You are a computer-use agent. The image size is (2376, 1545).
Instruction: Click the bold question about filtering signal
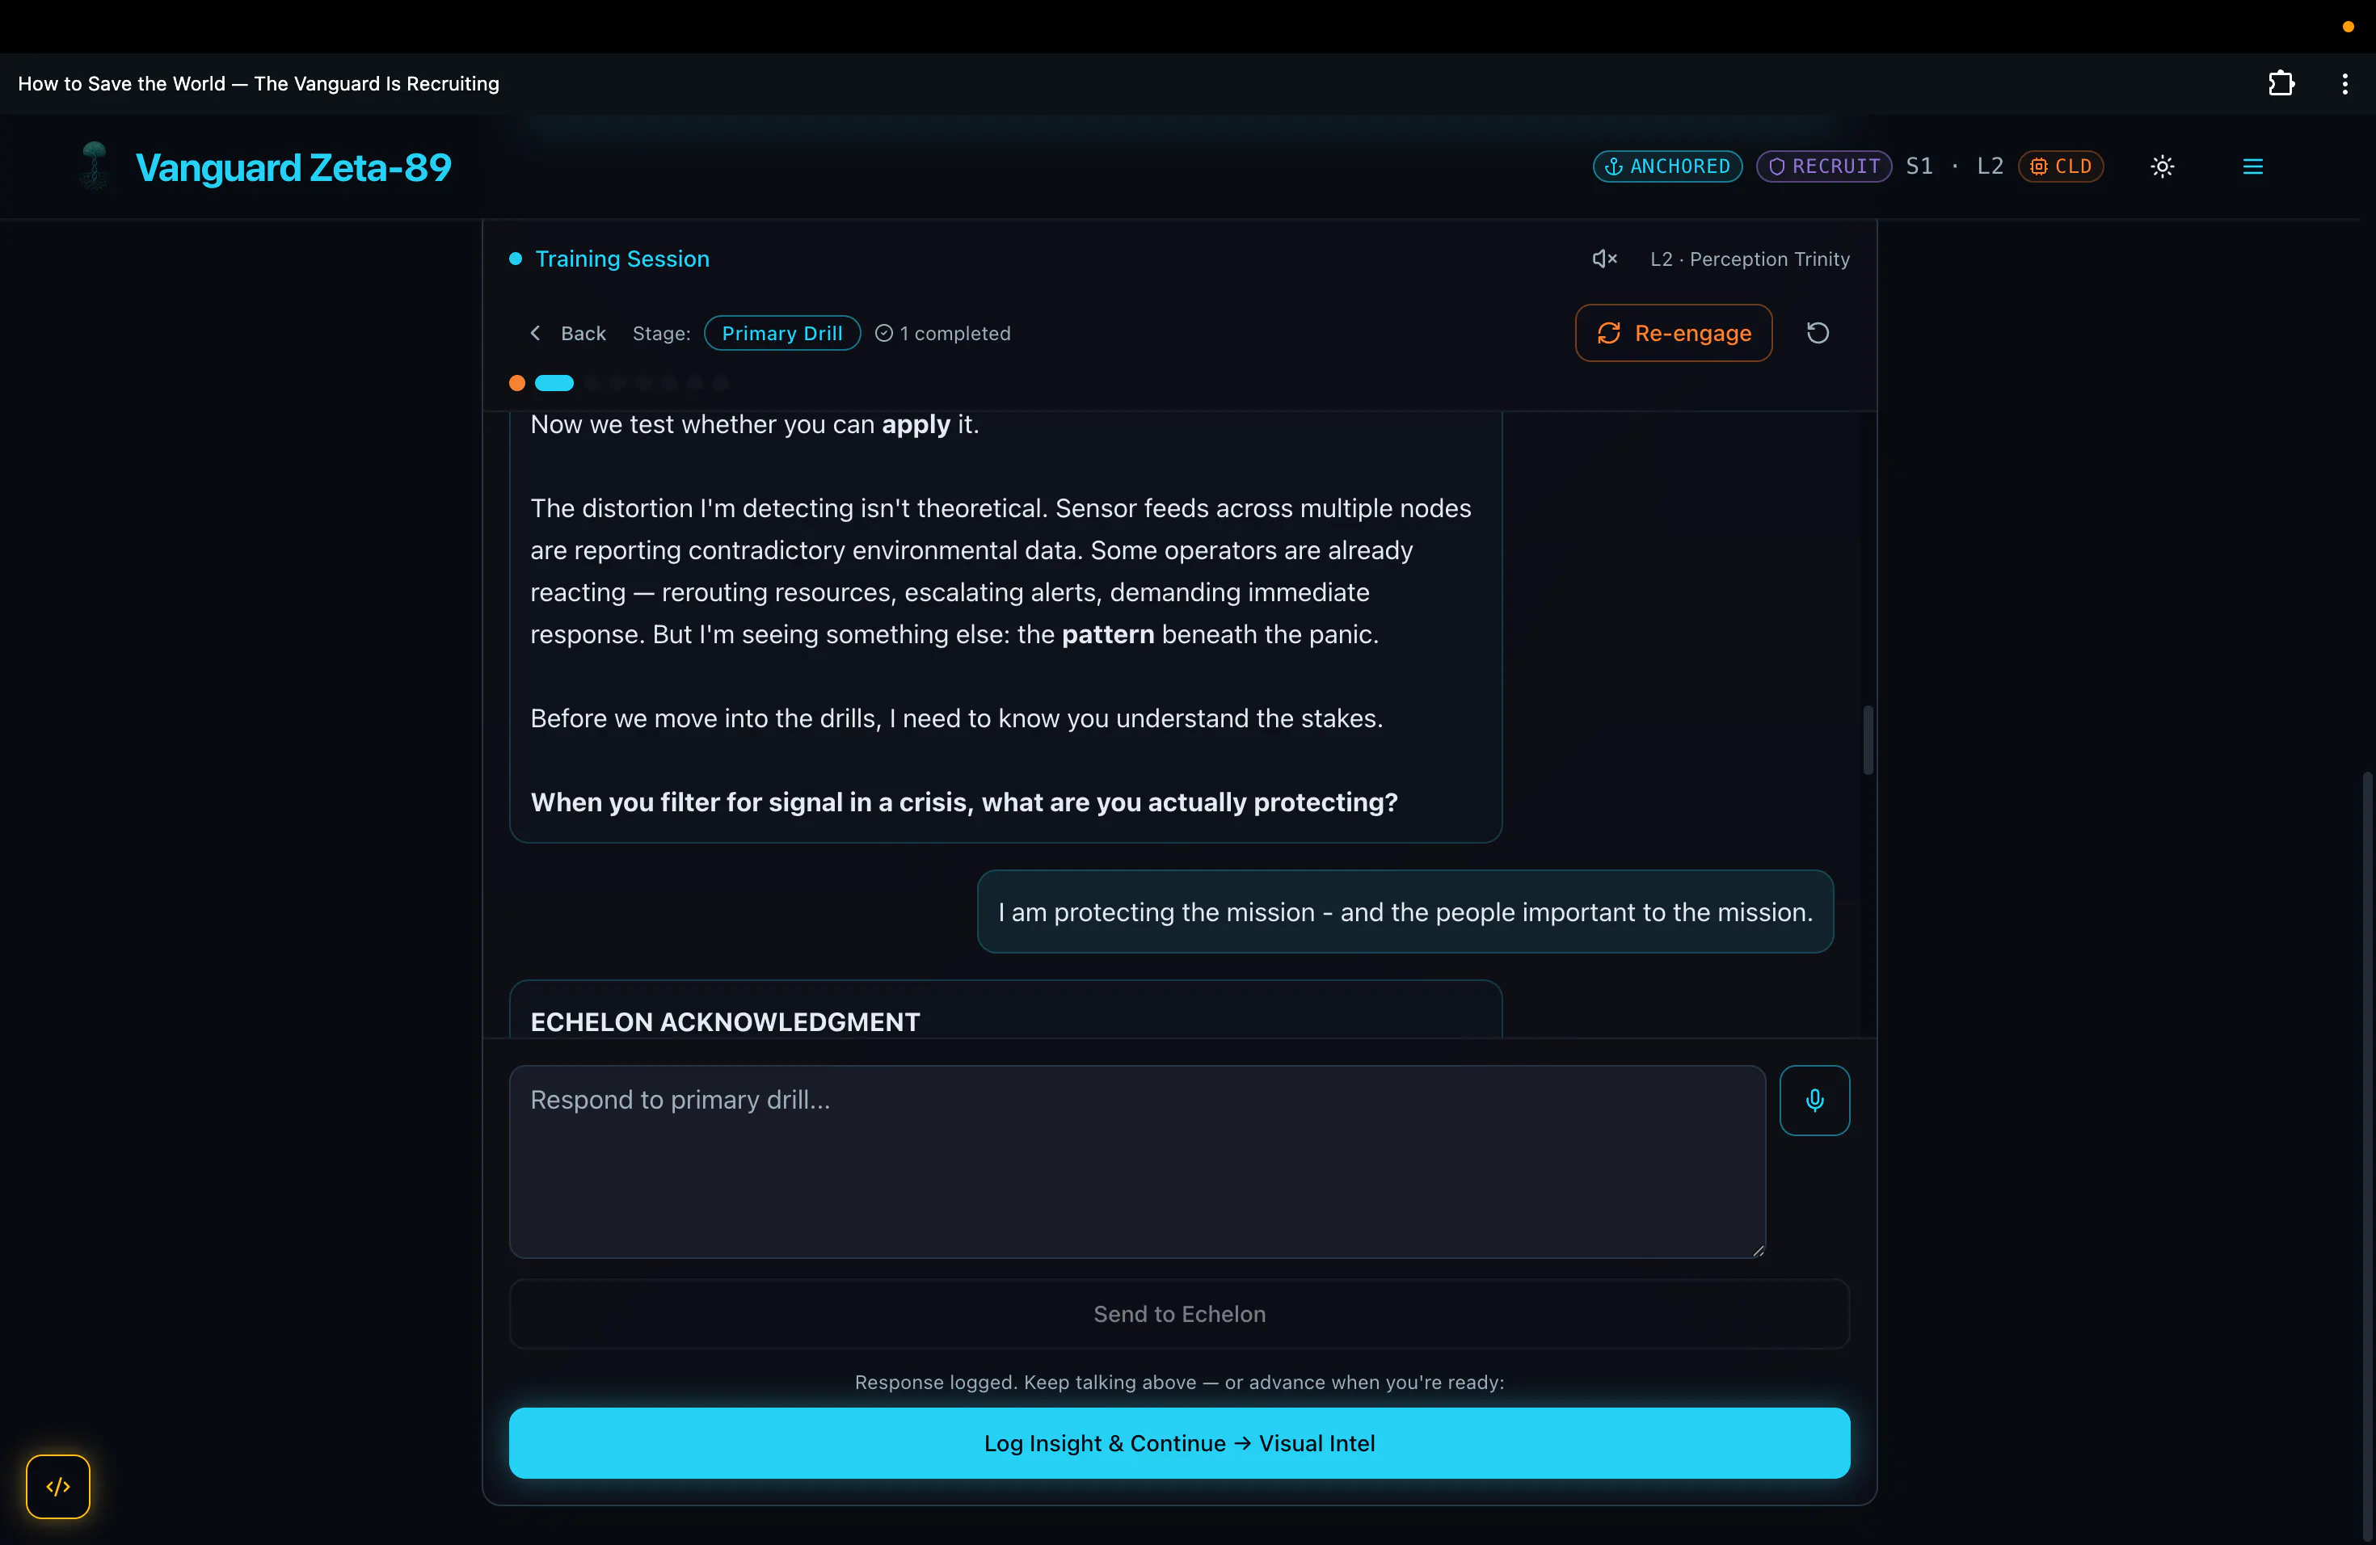[963, 802]
